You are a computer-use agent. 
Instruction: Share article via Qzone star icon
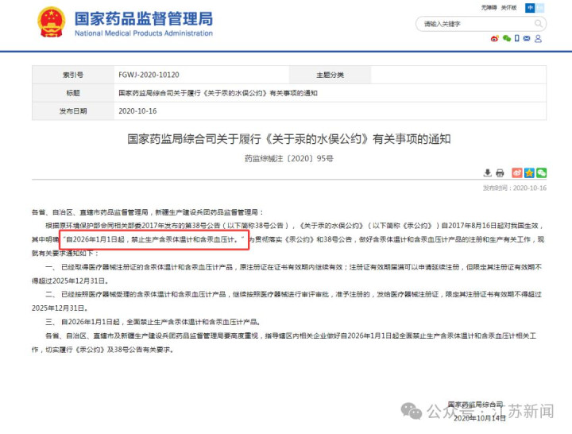(529, 172)
